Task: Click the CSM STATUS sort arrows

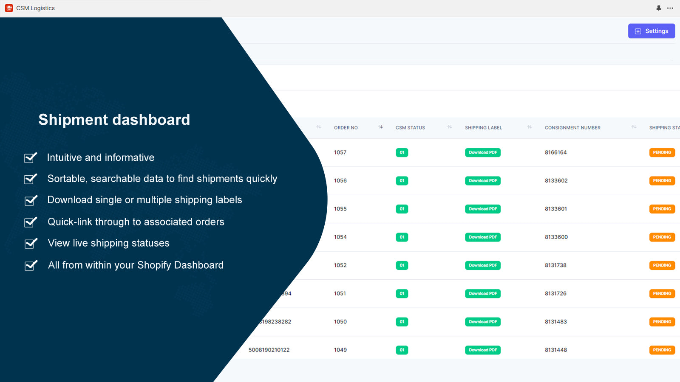Action: 450,127
